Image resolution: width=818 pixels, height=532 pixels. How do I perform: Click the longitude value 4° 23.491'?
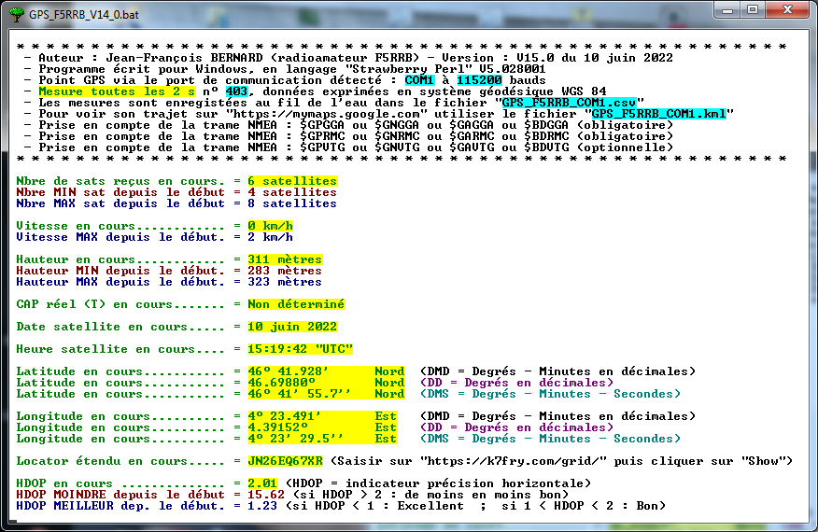pyautogui.click(x=284, y=416)
